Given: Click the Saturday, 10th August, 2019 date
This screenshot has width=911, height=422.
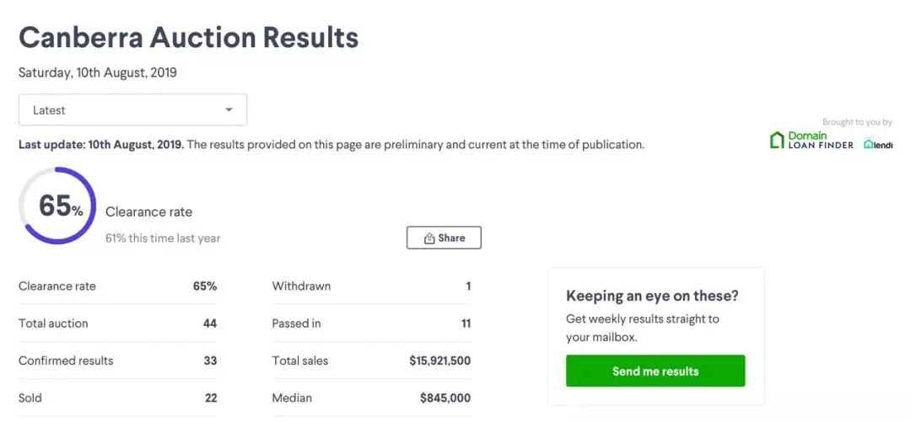Looking at the screenshot, I should tap(98, 72).
